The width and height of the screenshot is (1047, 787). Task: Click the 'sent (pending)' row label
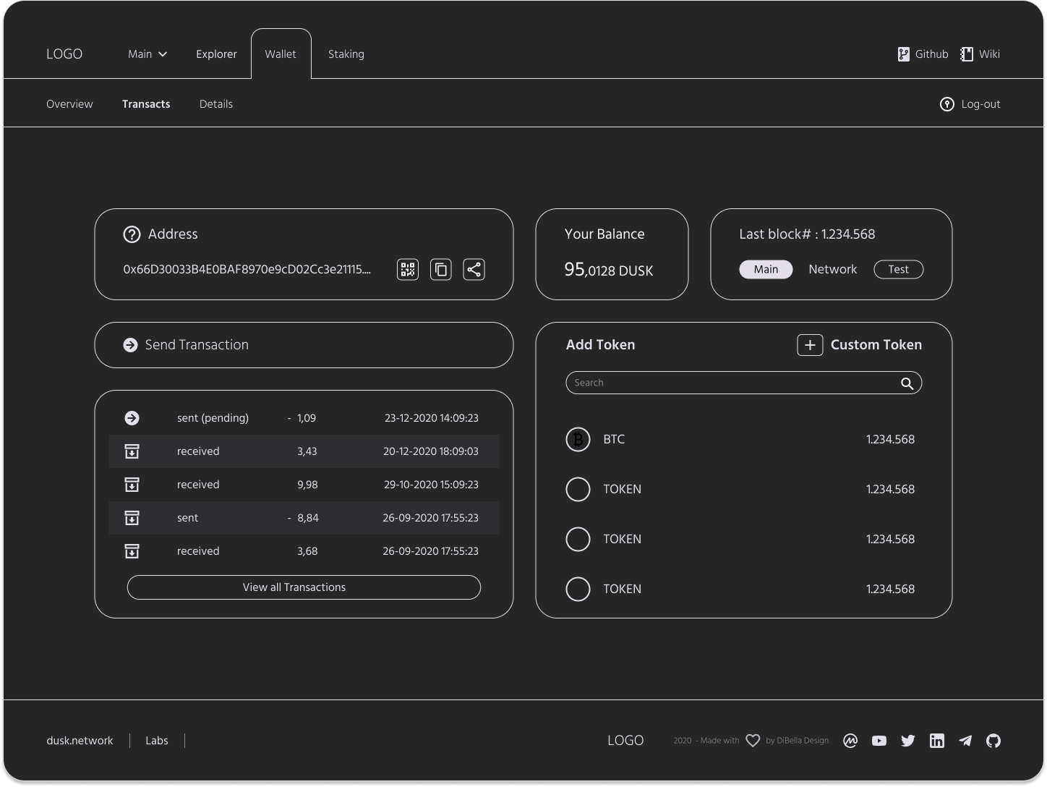[x=213, y=418]
